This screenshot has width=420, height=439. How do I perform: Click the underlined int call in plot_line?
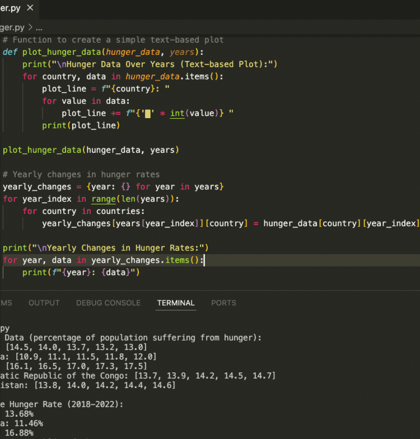coord(177,113)
